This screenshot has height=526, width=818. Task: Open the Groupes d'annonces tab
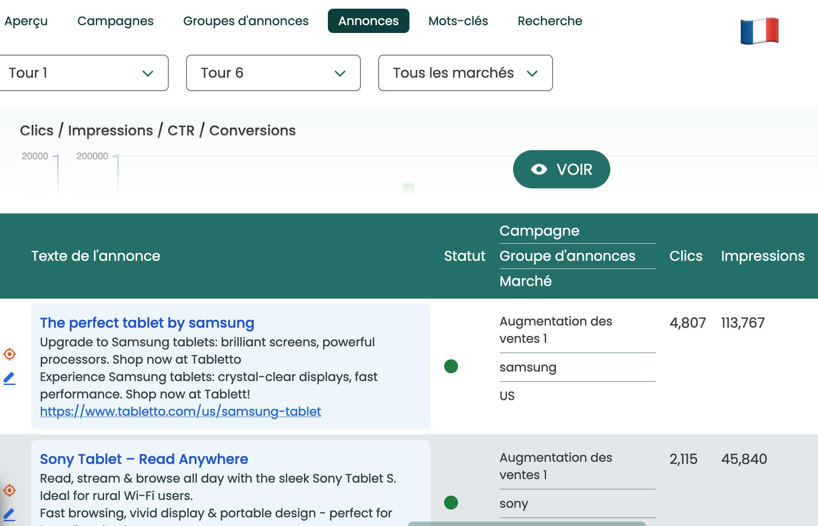246,21
